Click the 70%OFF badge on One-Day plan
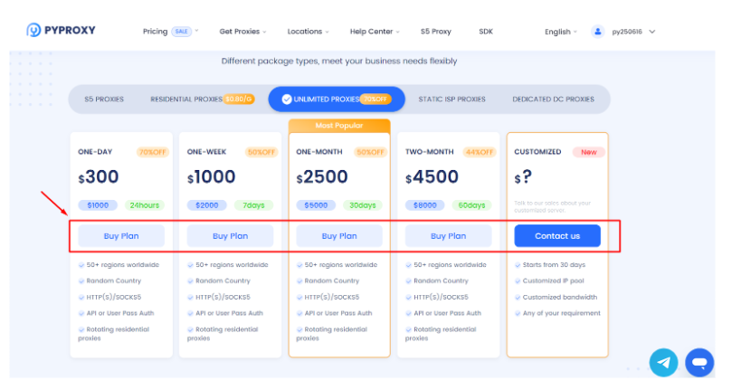Image resolution: width=741 pixels, height=390 pixels. [153, 152]
